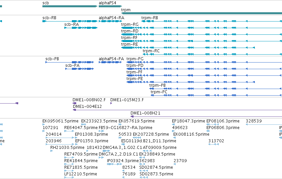Click the DME1-008N02.F clone label

(x=89, y=100)
